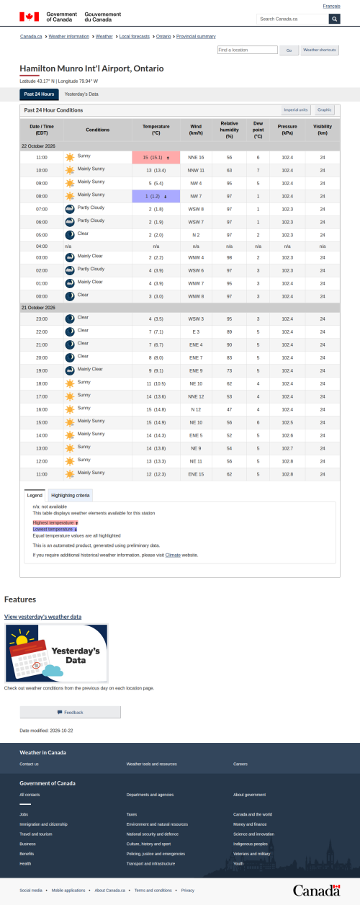Open the Highlighting criteria tab
360x905 pixels.
click(x=71, y=496)
